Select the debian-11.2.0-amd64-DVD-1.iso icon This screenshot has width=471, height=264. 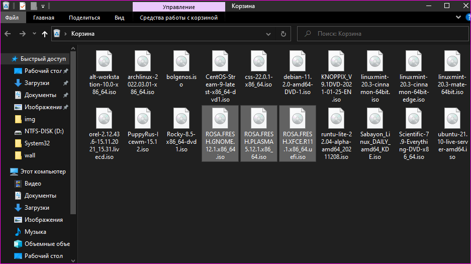click(298, 61)
